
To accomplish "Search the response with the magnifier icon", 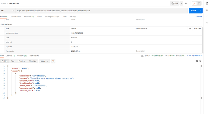I will coord(200,61).
